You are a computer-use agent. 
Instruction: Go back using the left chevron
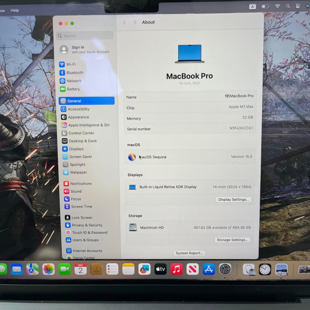tap(124, 22)
